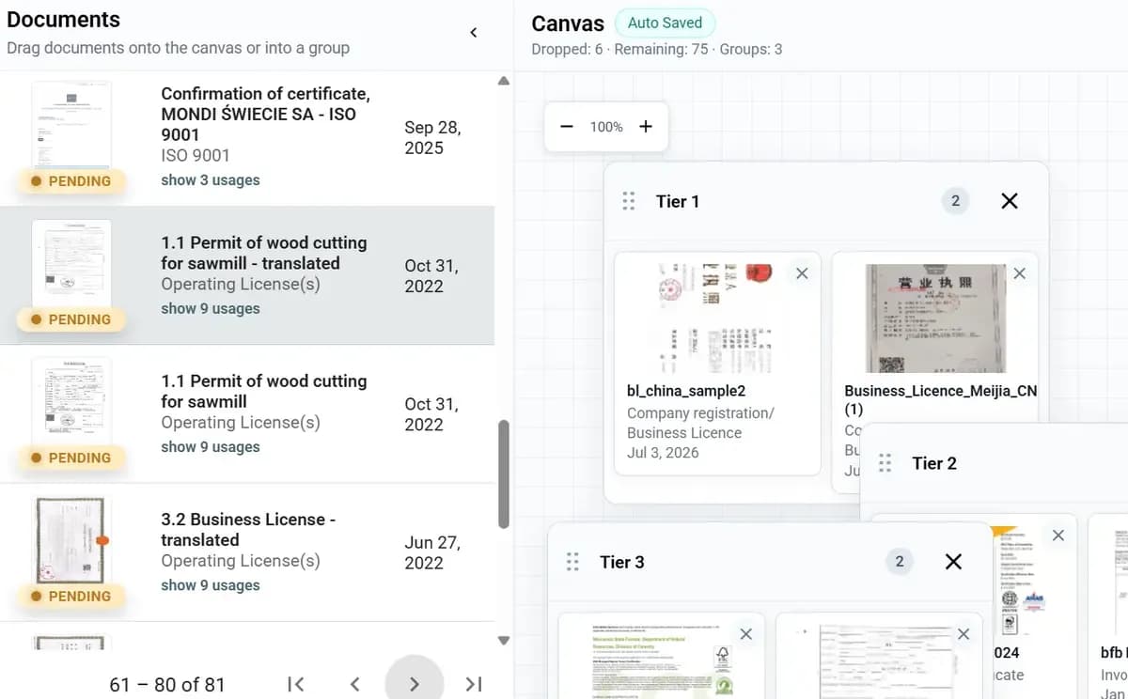The image size is (1128, 699).
Task: Go to the next page of documents
Action: pyautogui.click(x=414, y=684)
